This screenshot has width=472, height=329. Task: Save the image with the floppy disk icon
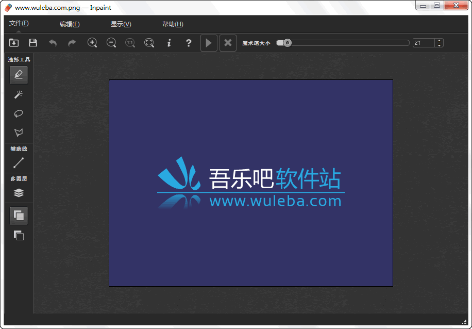click(33, 43)
